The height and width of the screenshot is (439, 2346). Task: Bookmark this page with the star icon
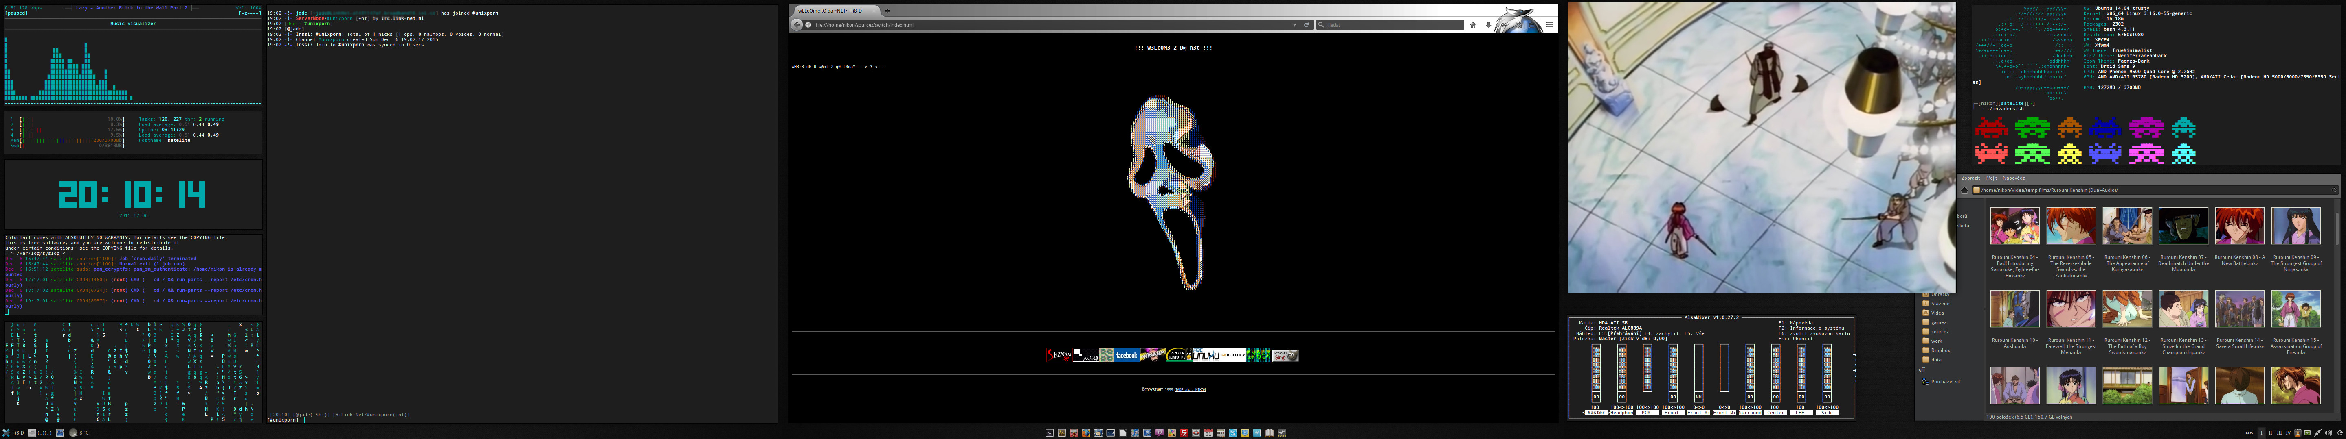pos(1519,24)
